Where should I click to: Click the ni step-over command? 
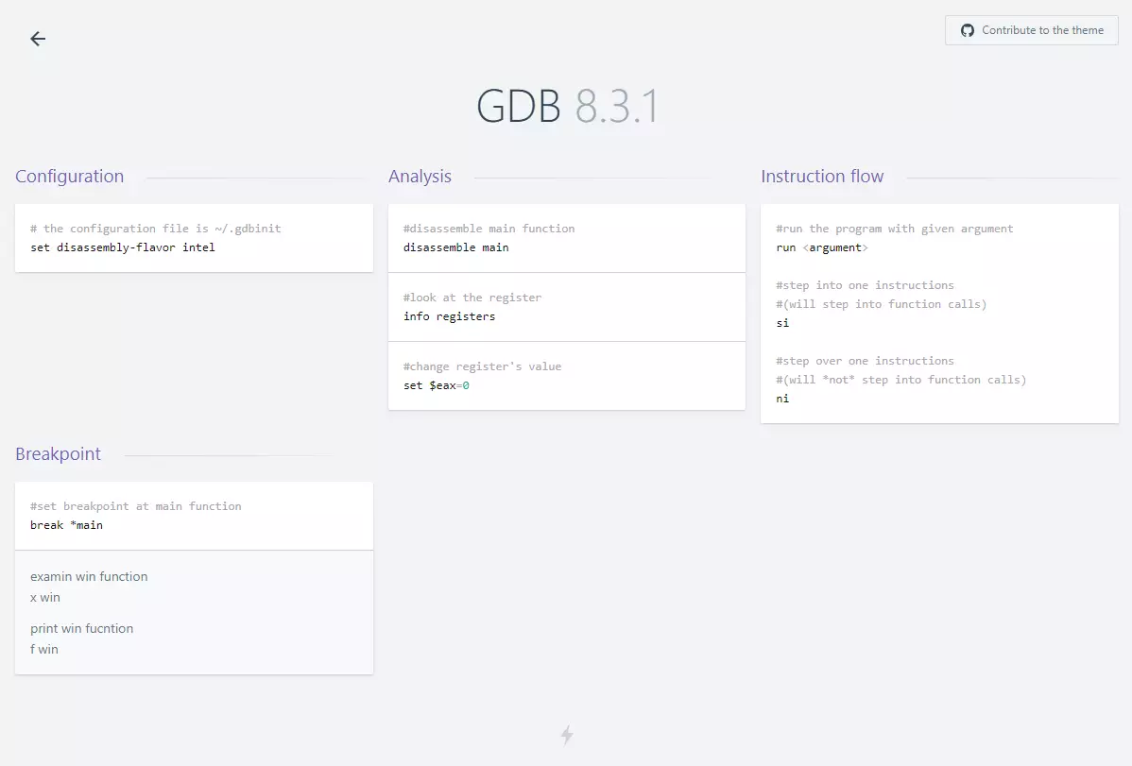click(x=782, y=399)
